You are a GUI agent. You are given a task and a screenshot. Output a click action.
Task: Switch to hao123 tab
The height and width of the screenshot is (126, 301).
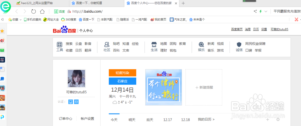35,3
